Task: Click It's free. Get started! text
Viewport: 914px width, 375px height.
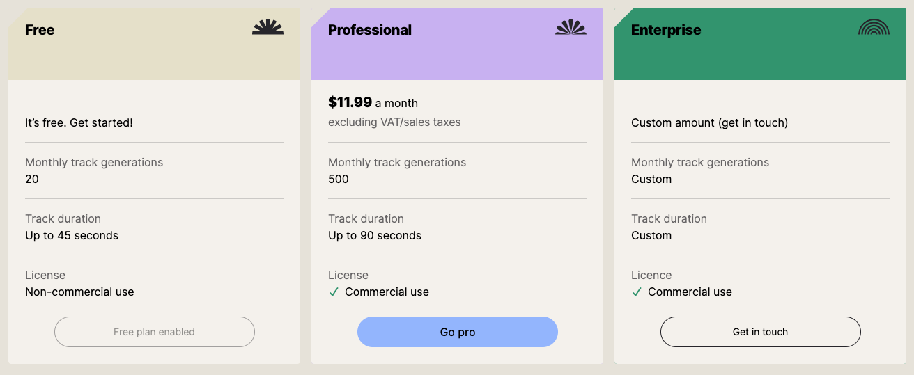Action: tap(79, 123)
